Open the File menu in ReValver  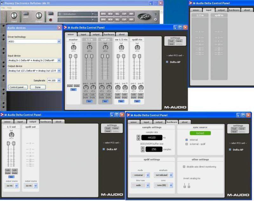click(x=3, y=8)
